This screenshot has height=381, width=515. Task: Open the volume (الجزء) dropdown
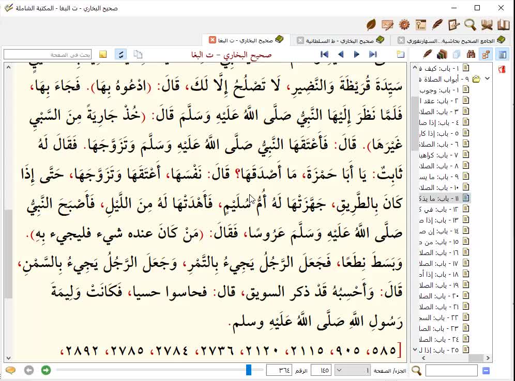tap(353, 371)
